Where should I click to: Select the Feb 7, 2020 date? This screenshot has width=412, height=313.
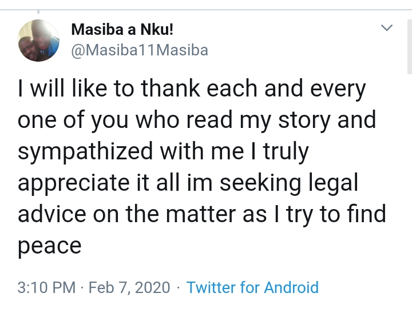(x=130, y=287)
